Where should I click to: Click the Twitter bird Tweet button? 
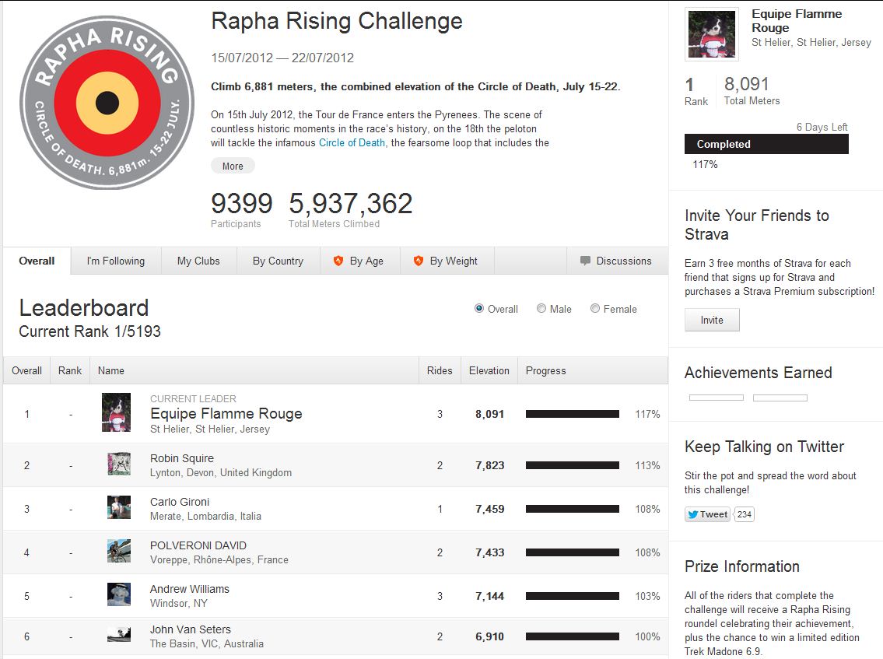pos(707,514)
